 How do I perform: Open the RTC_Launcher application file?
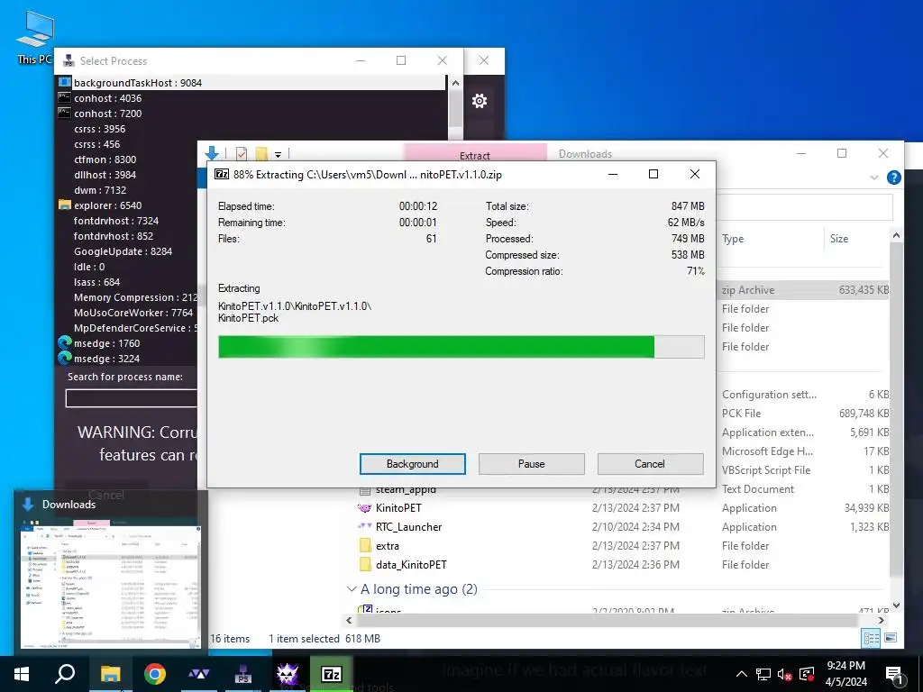pos(408,526)
